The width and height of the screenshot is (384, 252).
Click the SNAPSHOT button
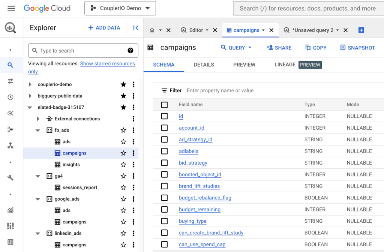358,48
